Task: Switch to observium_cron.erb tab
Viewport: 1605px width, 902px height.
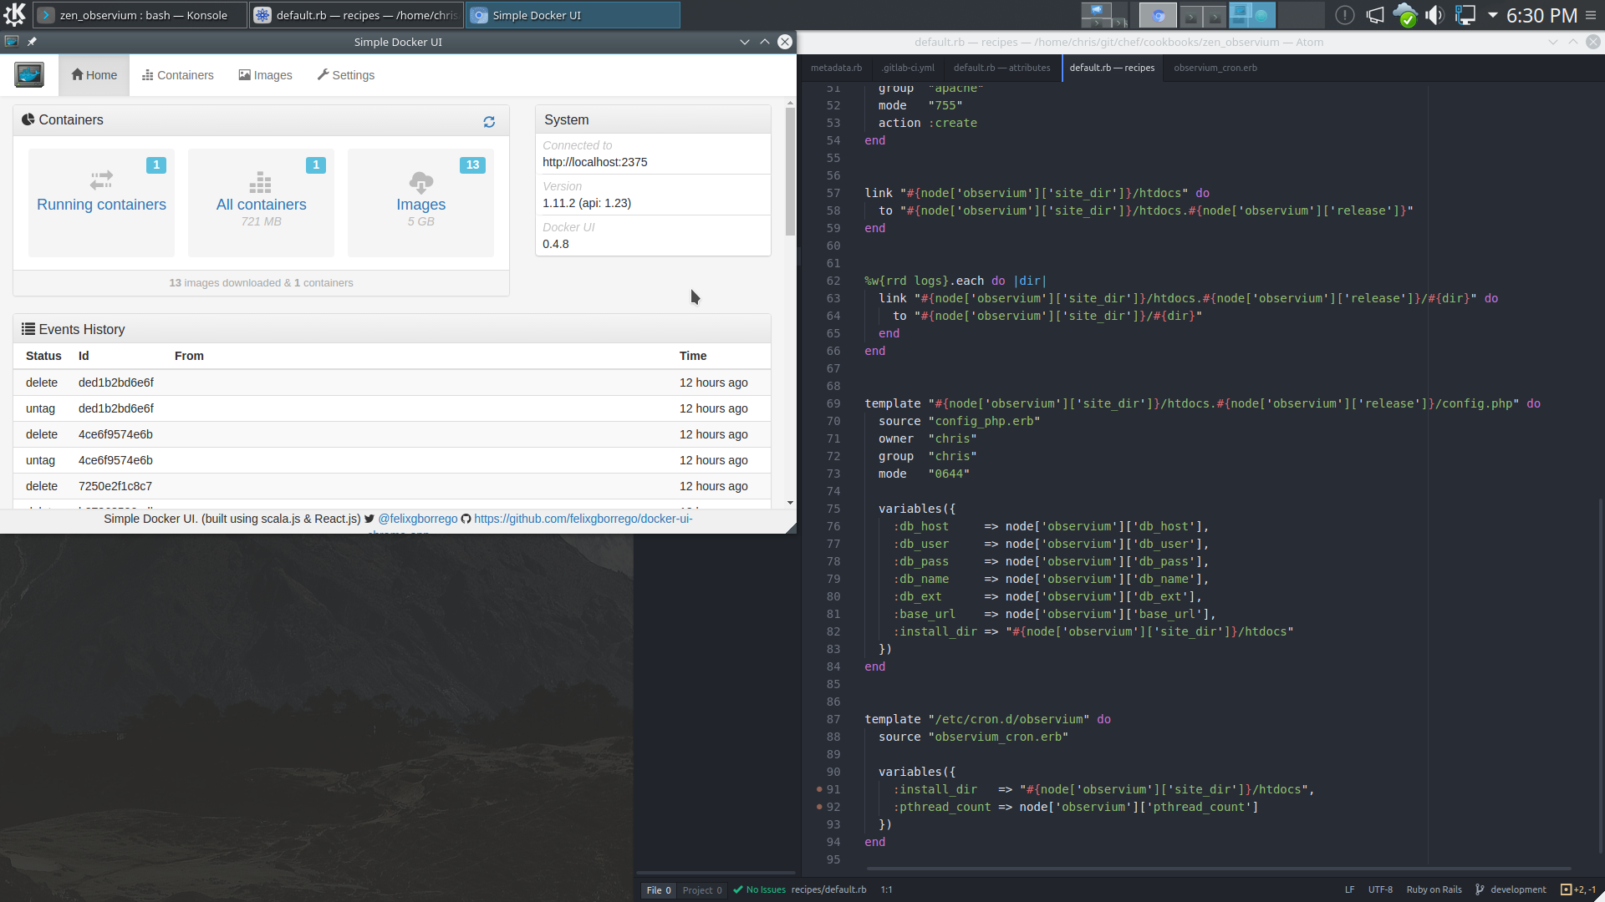Action: tap(1215, 68)
